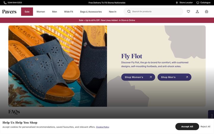Click the Fly Flot sandals photo
The width and height of the screenshot is (214, 134).
(58, 66)
